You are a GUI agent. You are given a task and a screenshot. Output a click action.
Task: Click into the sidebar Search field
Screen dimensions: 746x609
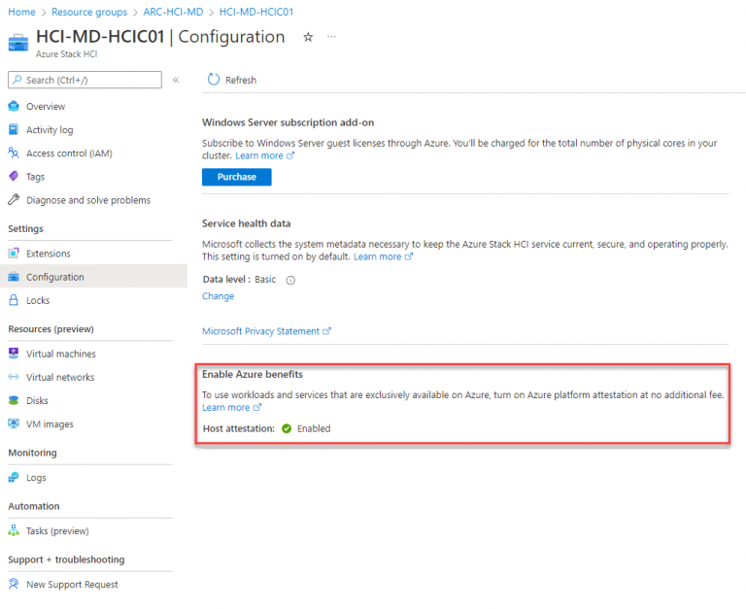(x=87, y=80)
